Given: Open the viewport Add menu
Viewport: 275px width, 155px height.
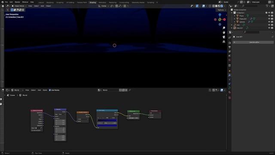Looking at the screenshot, I should (x=42, y=6).
